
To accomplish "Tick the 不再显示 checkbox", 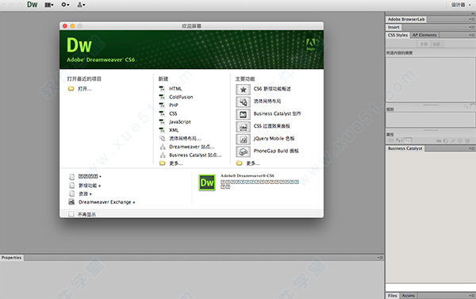I will tap(71, 214).
